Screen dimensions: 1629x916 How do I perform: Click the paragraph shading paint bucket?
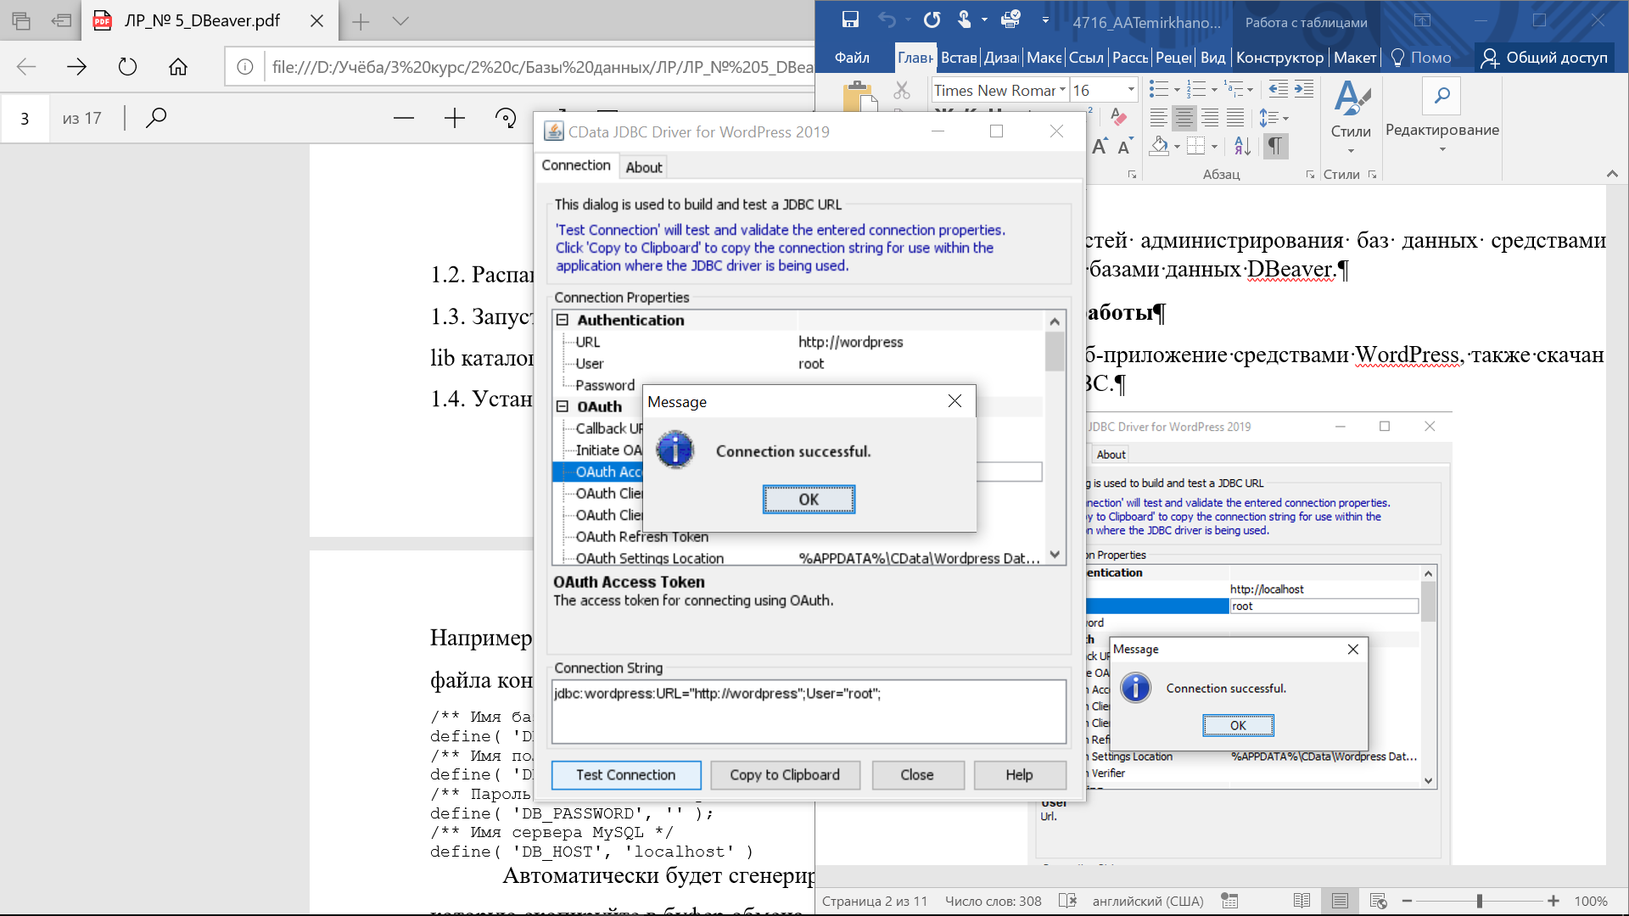[1159, 146]
